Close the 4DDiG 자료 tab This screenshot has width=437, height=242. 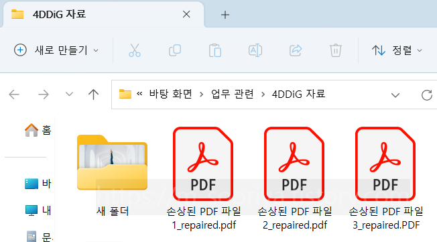tap(186, 14)
